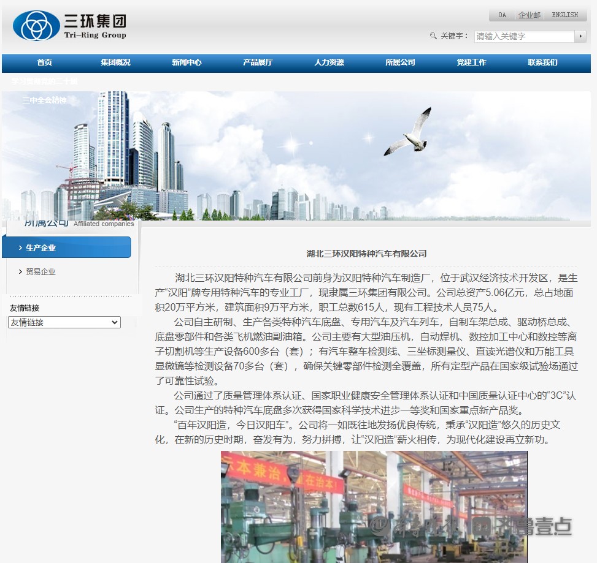Type-focus the 请输入关键字 search field
The image size is (597, 563).
point(524,36)
